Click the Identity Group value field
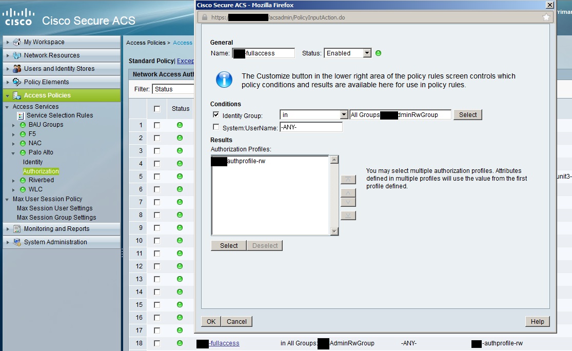Screen dimensions: 572x351 pos(400,114)
